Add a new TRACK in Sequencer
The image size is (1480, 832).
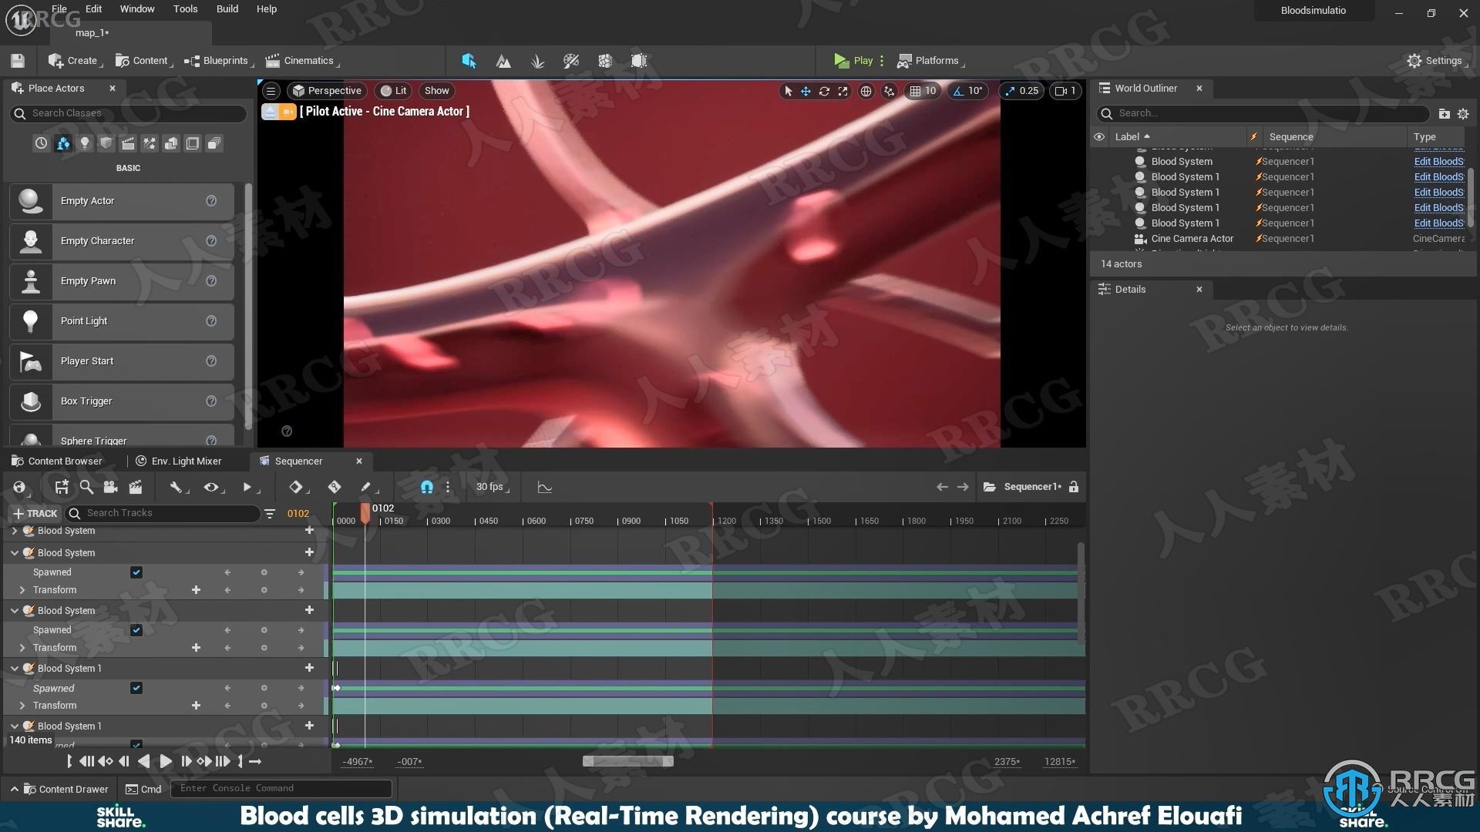pyautogui.click(x=35, y=513)
